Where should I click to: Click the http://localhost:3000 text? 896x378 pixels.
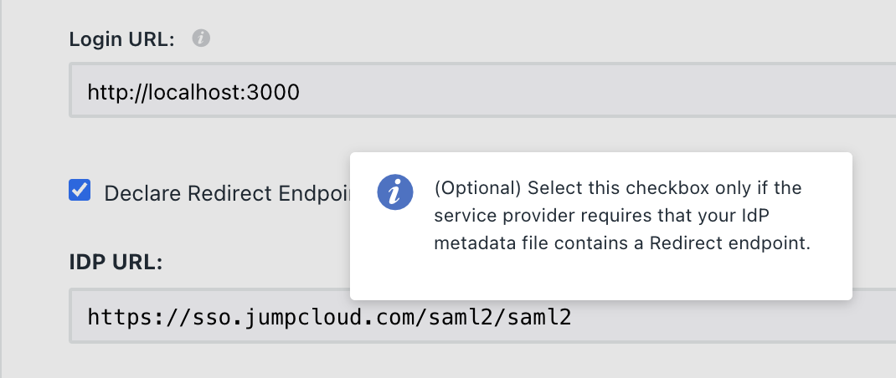pos(193,90)
